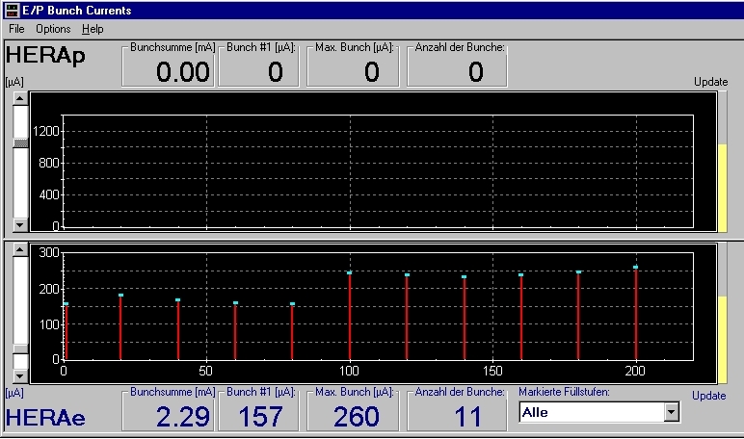The image size is (744, 439).
Task: Click the HERAp heading label
Action: pyautogui.click(x=45, y=56)
